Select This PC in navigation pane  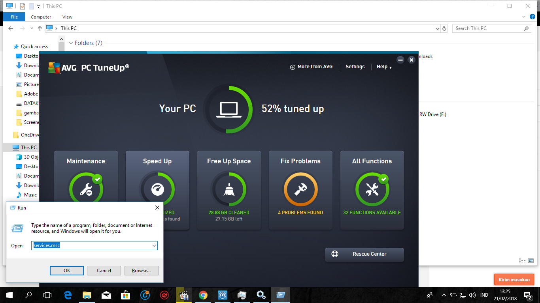[x=29, y=148]
